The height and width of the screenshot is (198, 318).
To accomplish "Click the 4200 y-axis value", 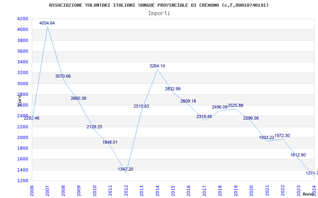I will [23, 19].
